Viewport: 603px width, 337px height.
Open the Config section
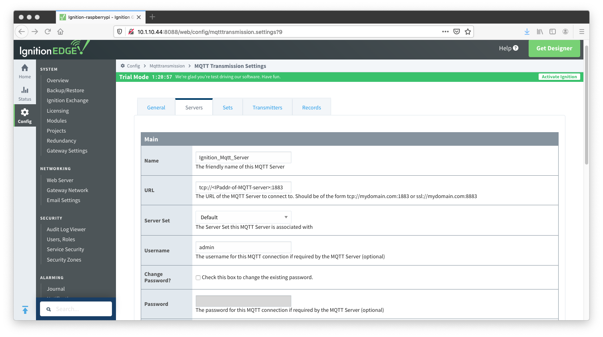coord(25,116)
